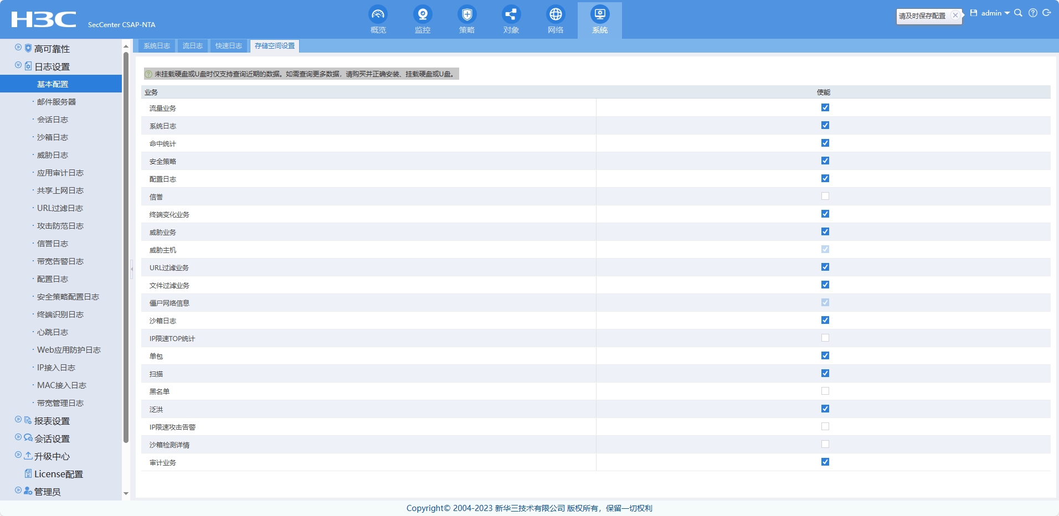
Task: Open the 系统 system monitor icon
Action: (x=600, y=14)
